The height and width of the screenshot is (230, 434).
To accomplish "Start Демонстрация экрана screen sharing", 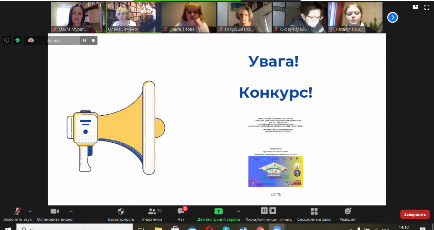I will [218, 214].
